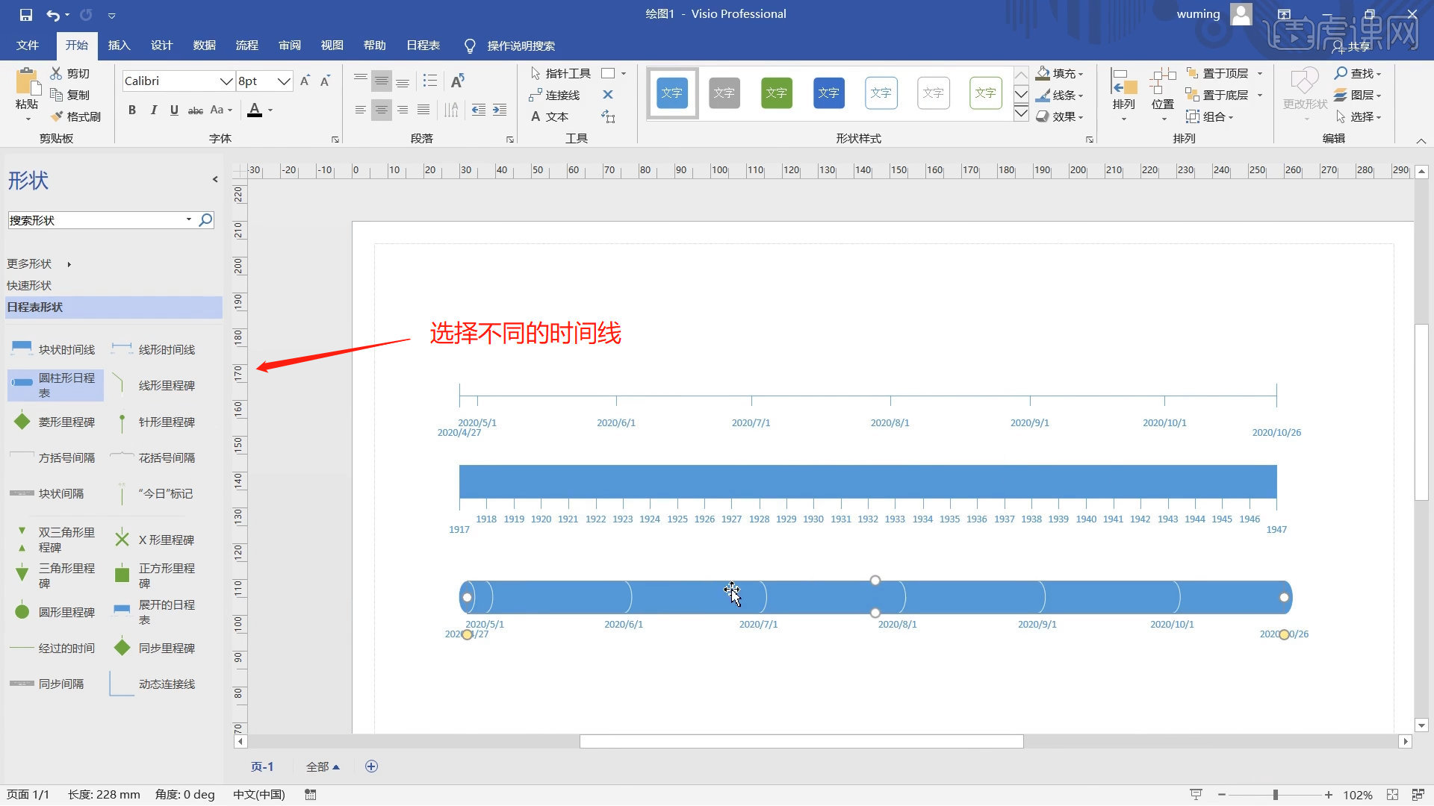Open the Line 线条 dropdown

pos(1059,95)
